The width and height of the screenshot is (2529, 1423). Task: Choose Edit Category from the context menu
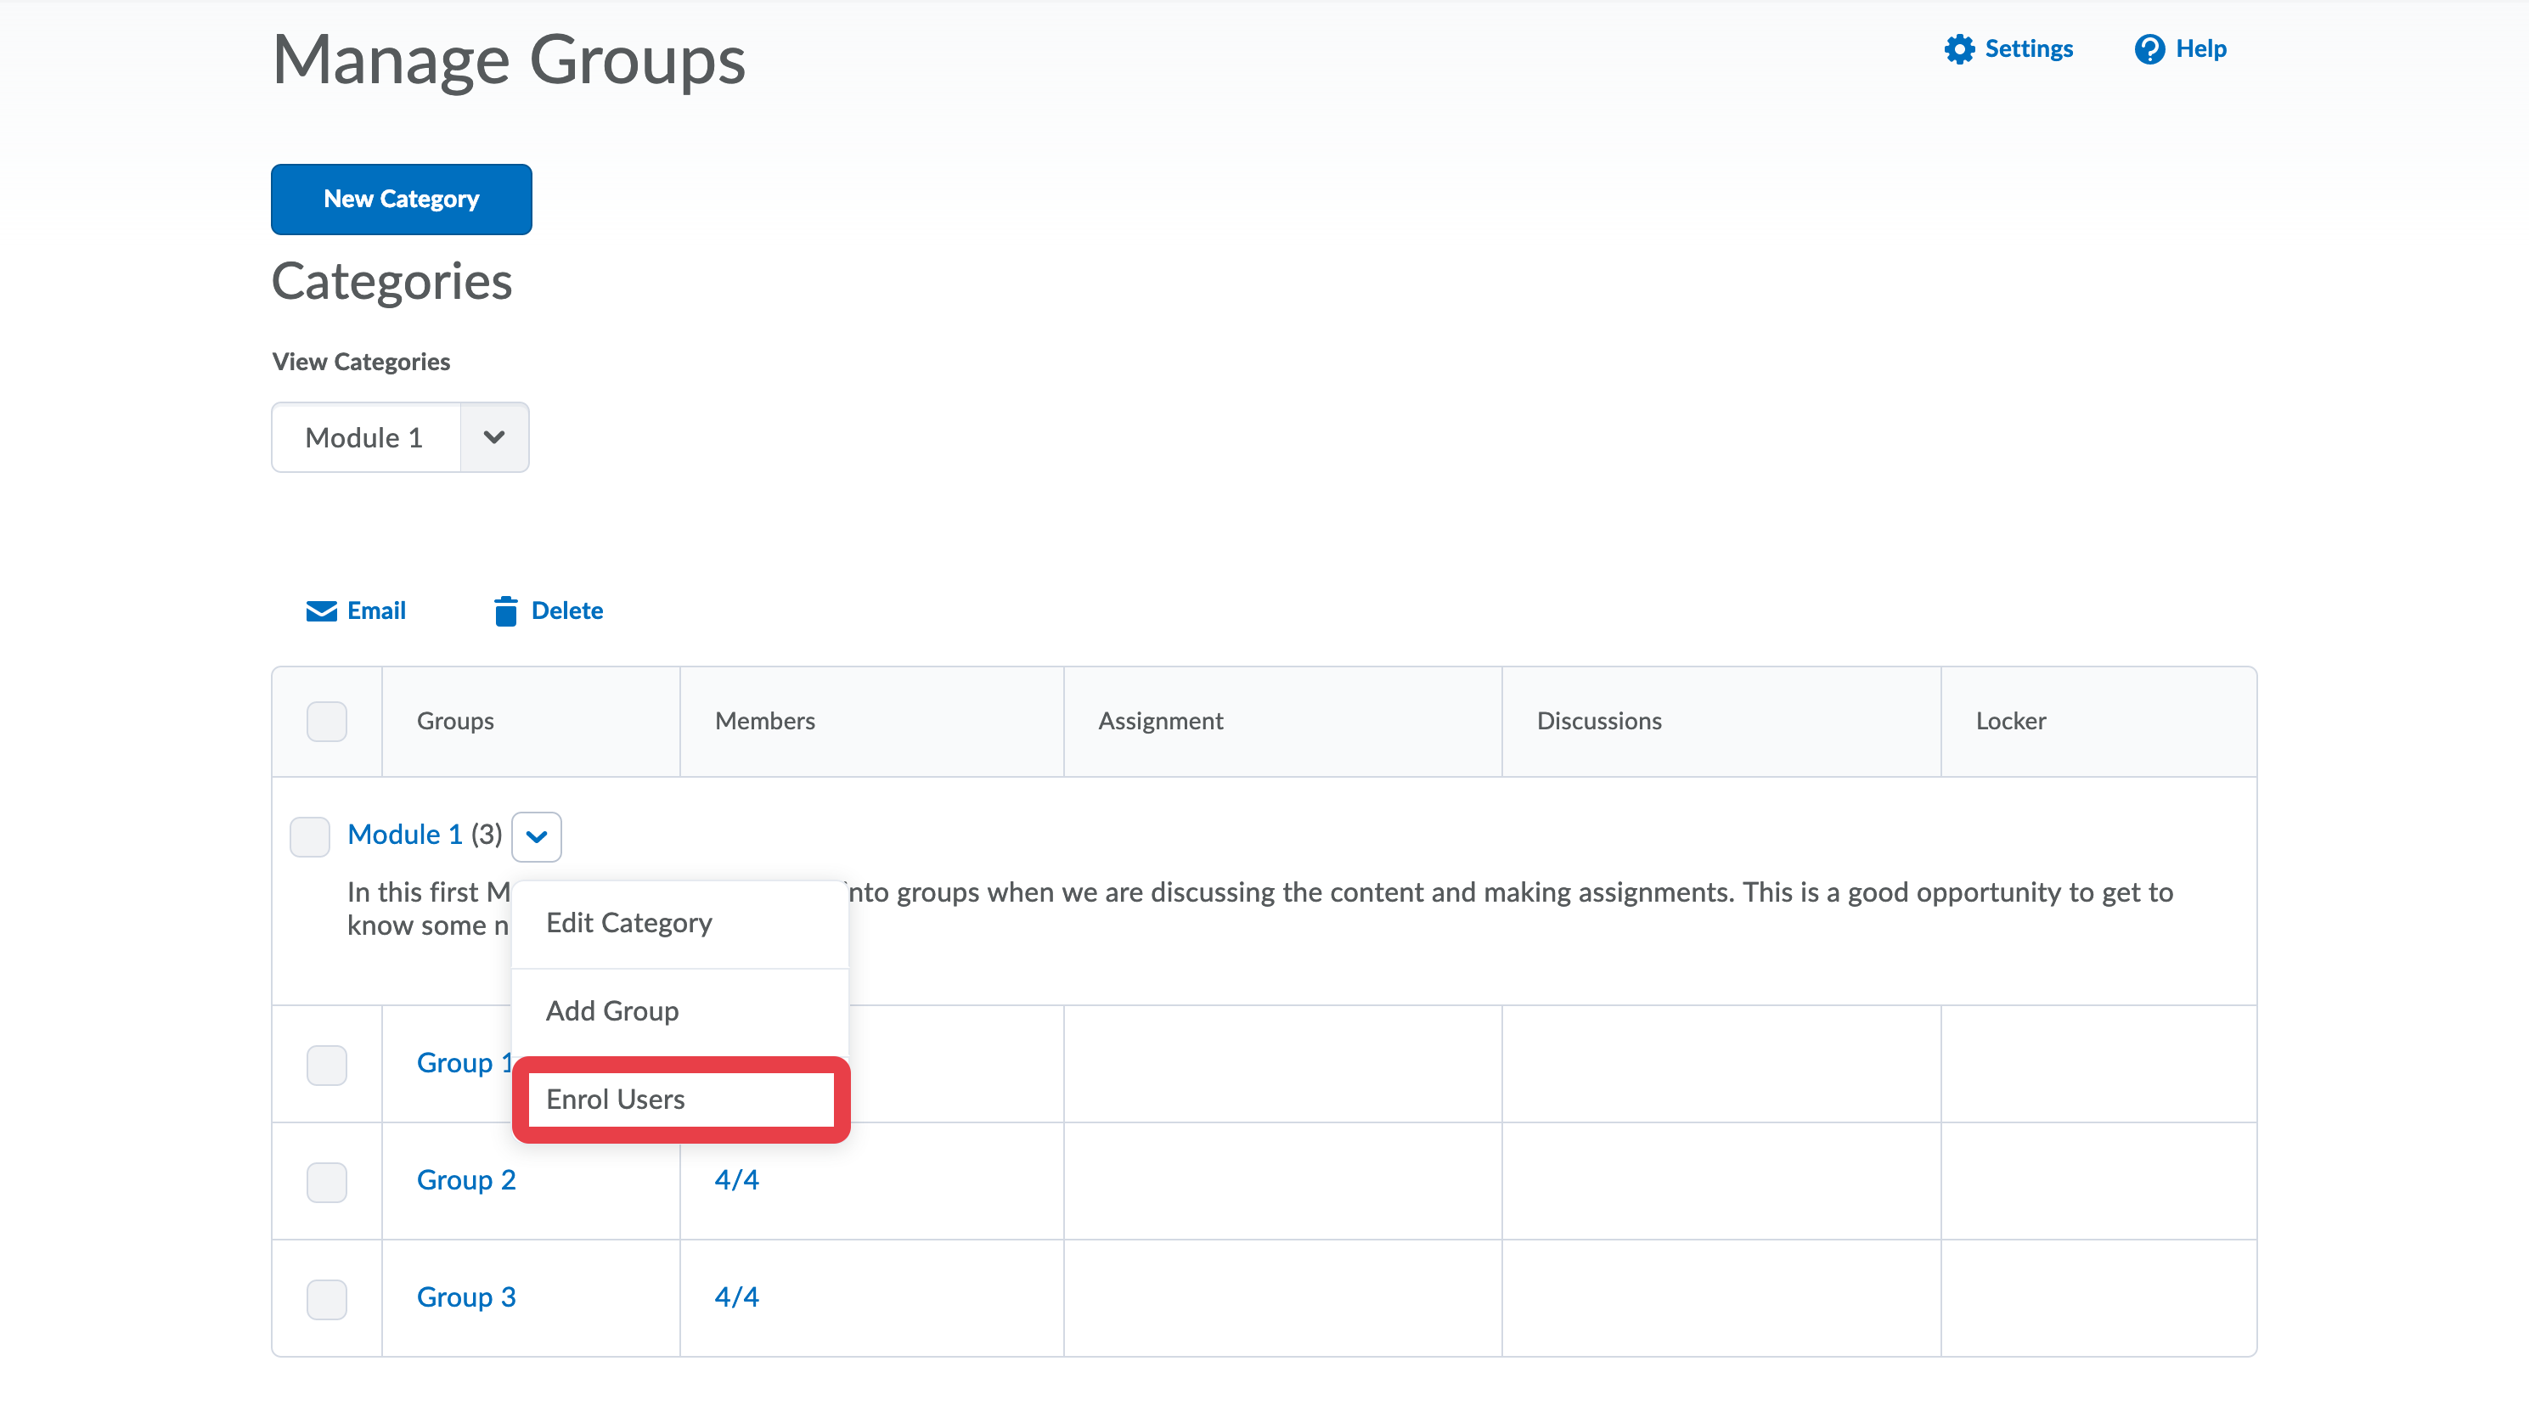tap(628, 923)
